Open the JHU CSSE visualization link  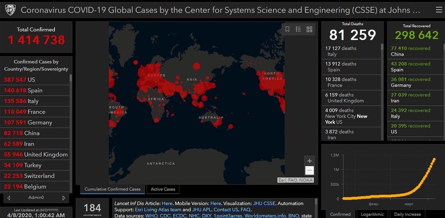(x=265, y=203)
